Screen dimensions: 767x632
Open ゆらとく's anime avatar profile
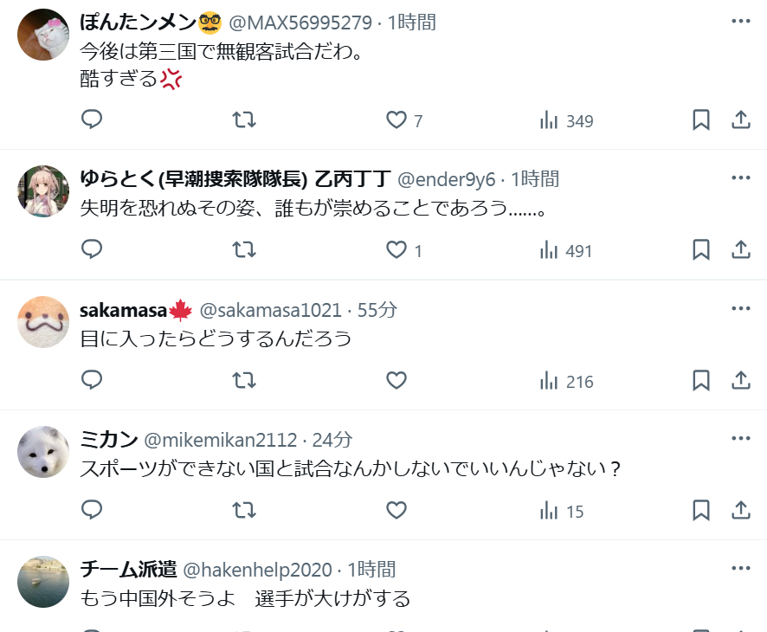click(x=43, y=191)
